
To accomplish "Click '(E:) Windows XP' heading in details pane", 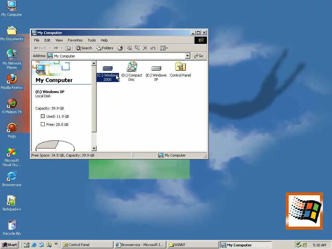I will click(x=50, y=92).
